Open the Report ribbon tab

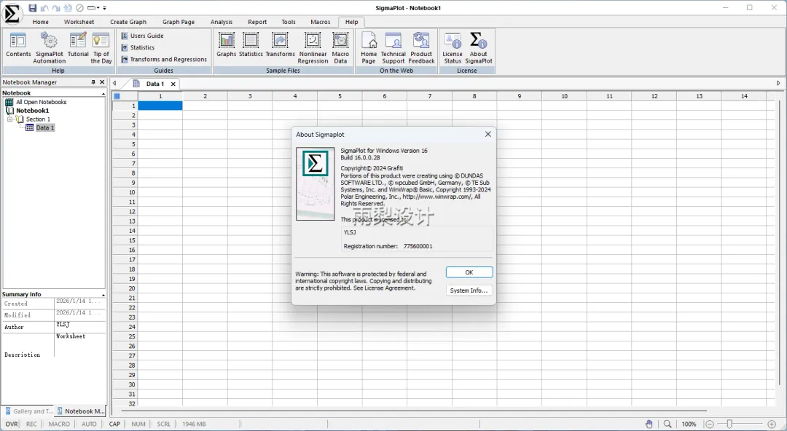257,22
